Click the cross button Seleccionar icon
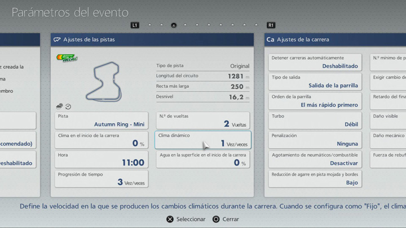This screenshot has height=228, width=406. 170,219
